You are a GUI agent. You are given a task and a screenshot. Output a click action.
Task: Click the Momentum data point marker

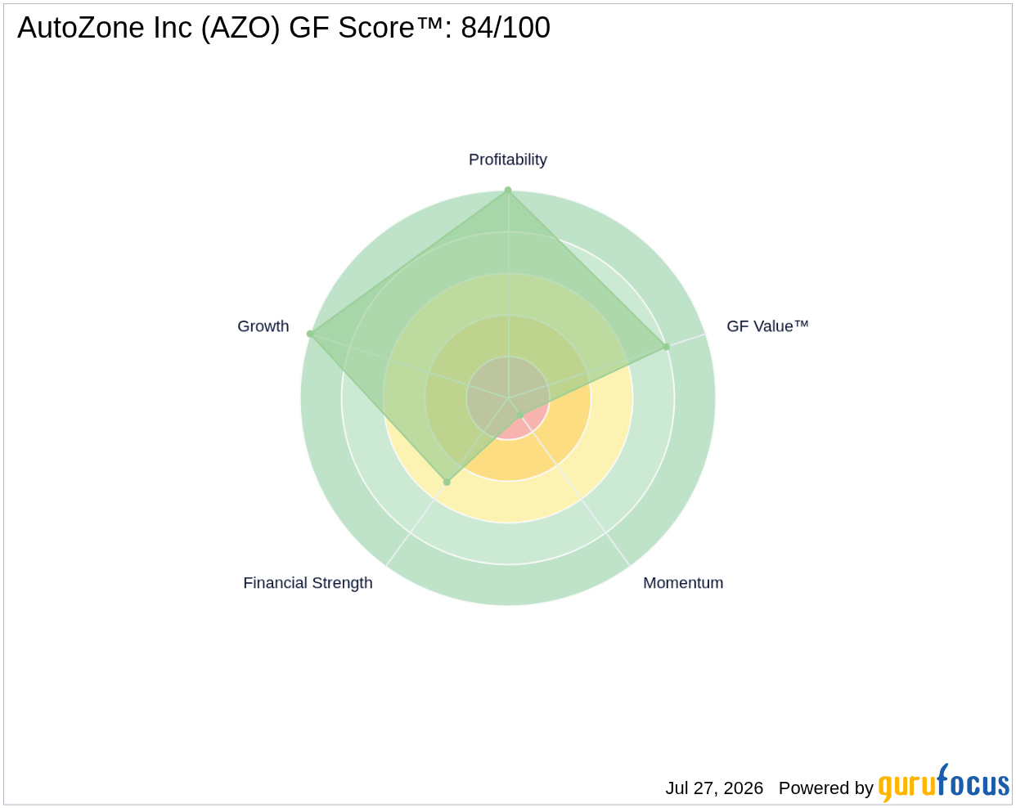point(520,415)
